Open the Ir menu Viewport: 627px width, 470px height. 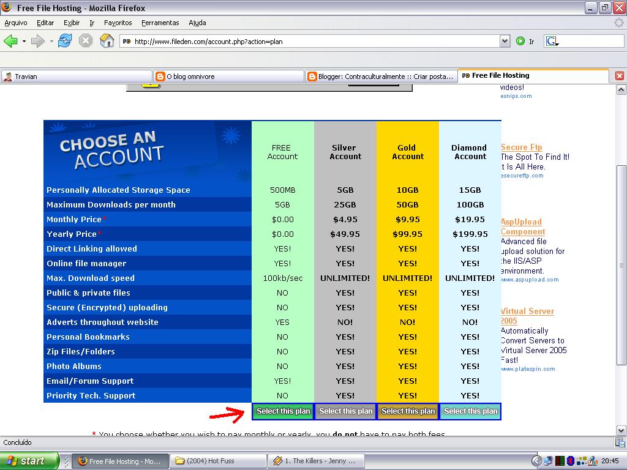[92, 23]
